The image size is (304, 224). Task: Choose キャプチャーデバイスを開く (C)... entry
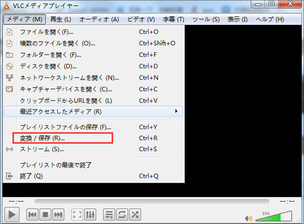tap(93, 89)
